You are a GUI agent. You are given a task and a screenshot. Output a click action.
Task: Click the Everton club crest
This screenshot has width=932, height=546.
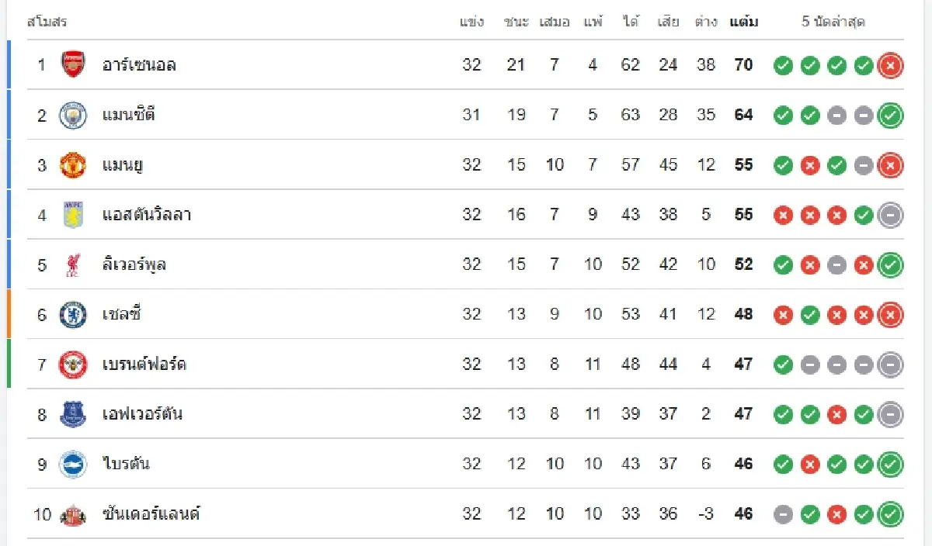73,414
